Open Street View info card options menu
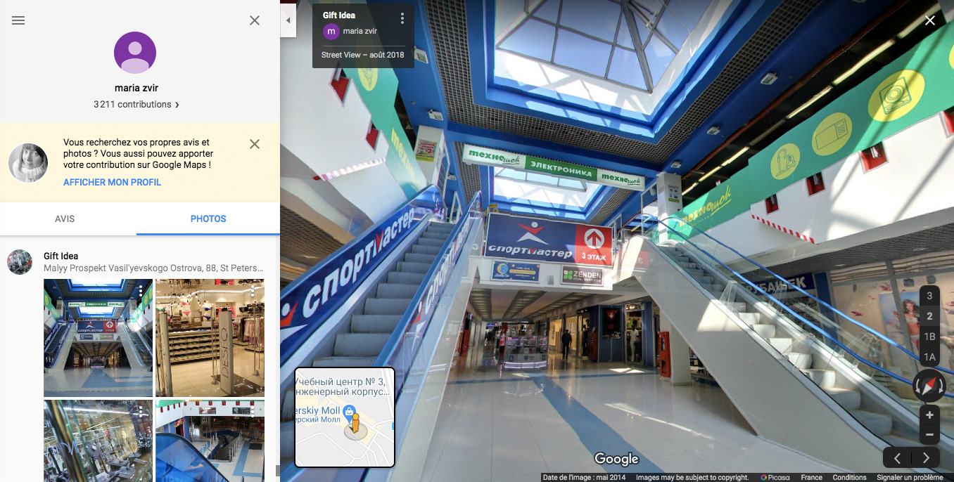 pos(402,18)
